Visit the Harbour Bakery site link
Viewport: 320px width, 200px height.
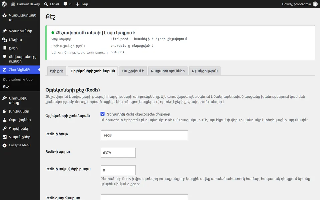coord(25,4)
